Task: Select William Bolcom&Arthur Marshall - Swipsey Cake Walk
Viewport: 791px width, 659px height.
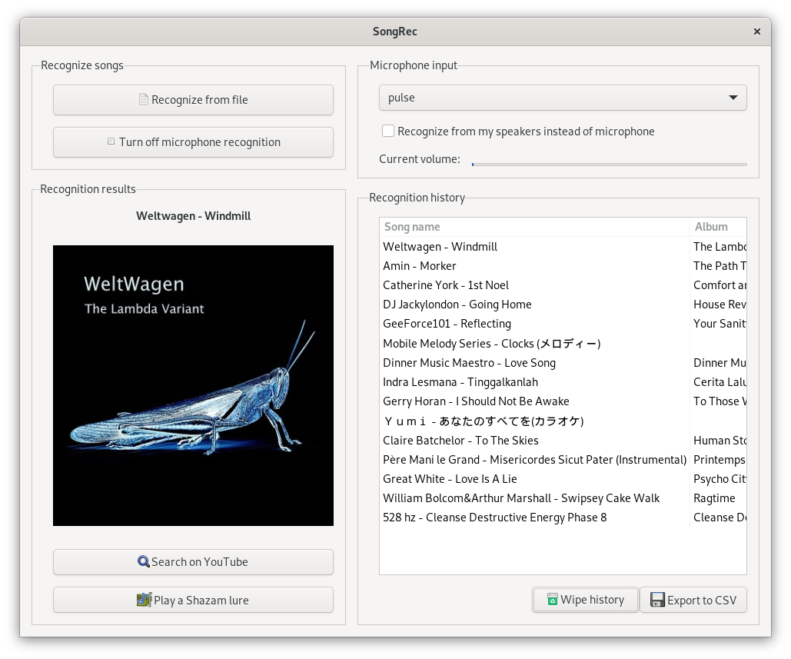Action: pos(563,498)
